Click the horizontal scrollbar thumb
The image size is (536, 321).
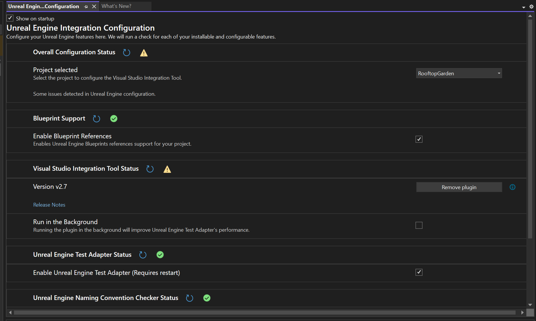pos(265,313)
